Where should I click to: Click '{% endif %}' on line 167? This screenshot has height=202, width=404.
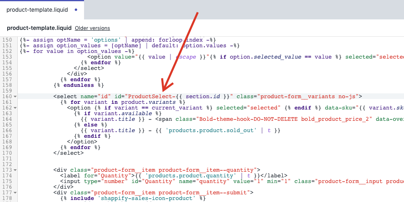[x=92, y=136]
